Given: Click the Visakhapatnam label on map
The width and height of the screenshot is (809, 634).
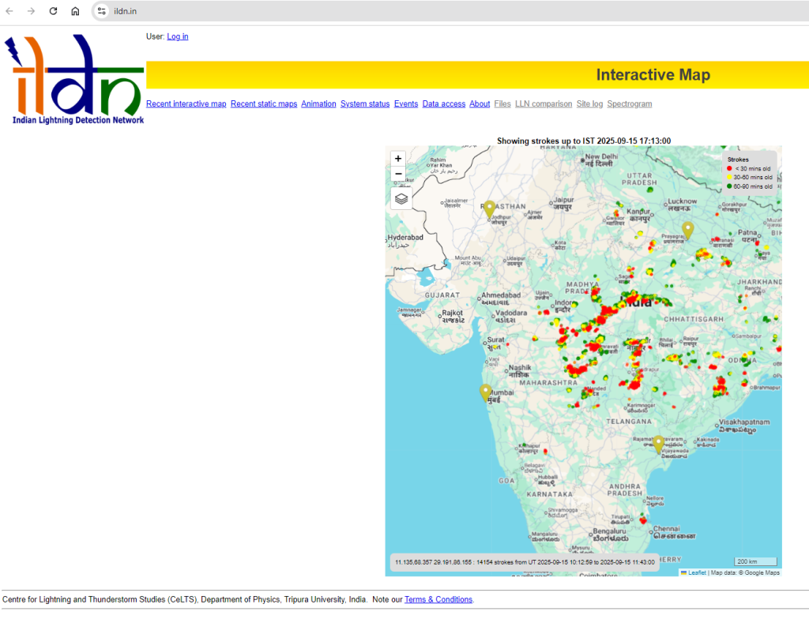Looking at the screenshot, I should click(x=743, y=426).
